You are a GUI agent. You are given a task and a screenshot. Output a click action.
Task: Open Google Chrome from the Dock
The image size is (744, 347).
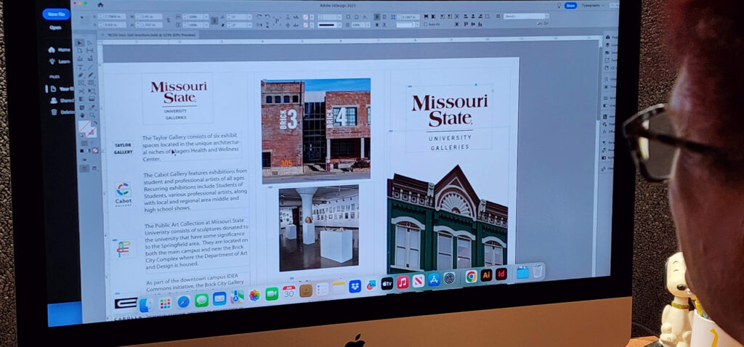471,277
